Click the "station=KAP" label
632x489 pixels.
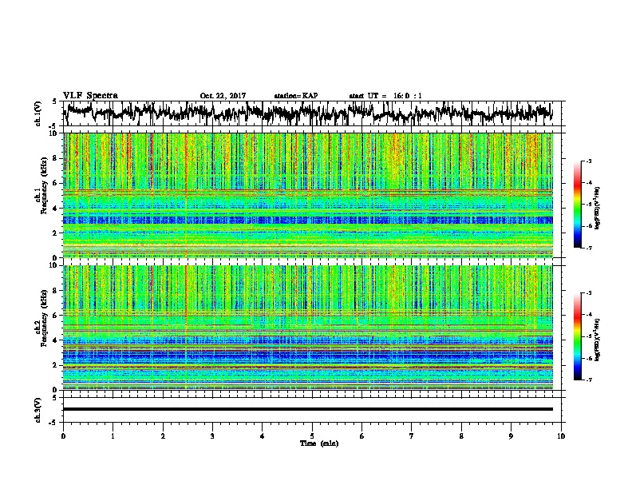(296, 96)
